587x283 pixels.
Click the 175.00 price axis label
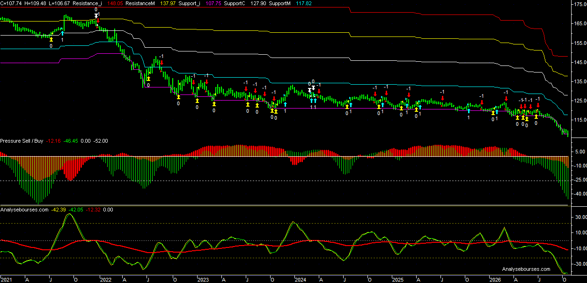point(580,4)
